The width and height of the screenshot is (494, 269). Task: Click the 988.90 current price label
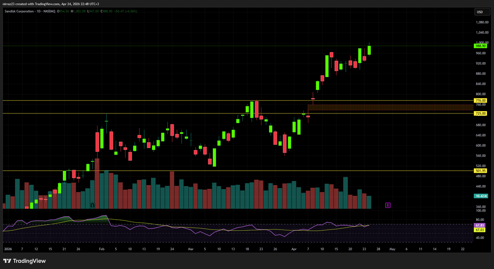click(481, 46)
